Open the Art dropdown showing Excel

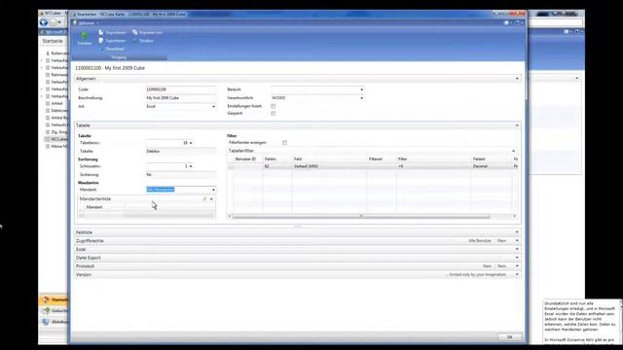click(x=213, y=106)
